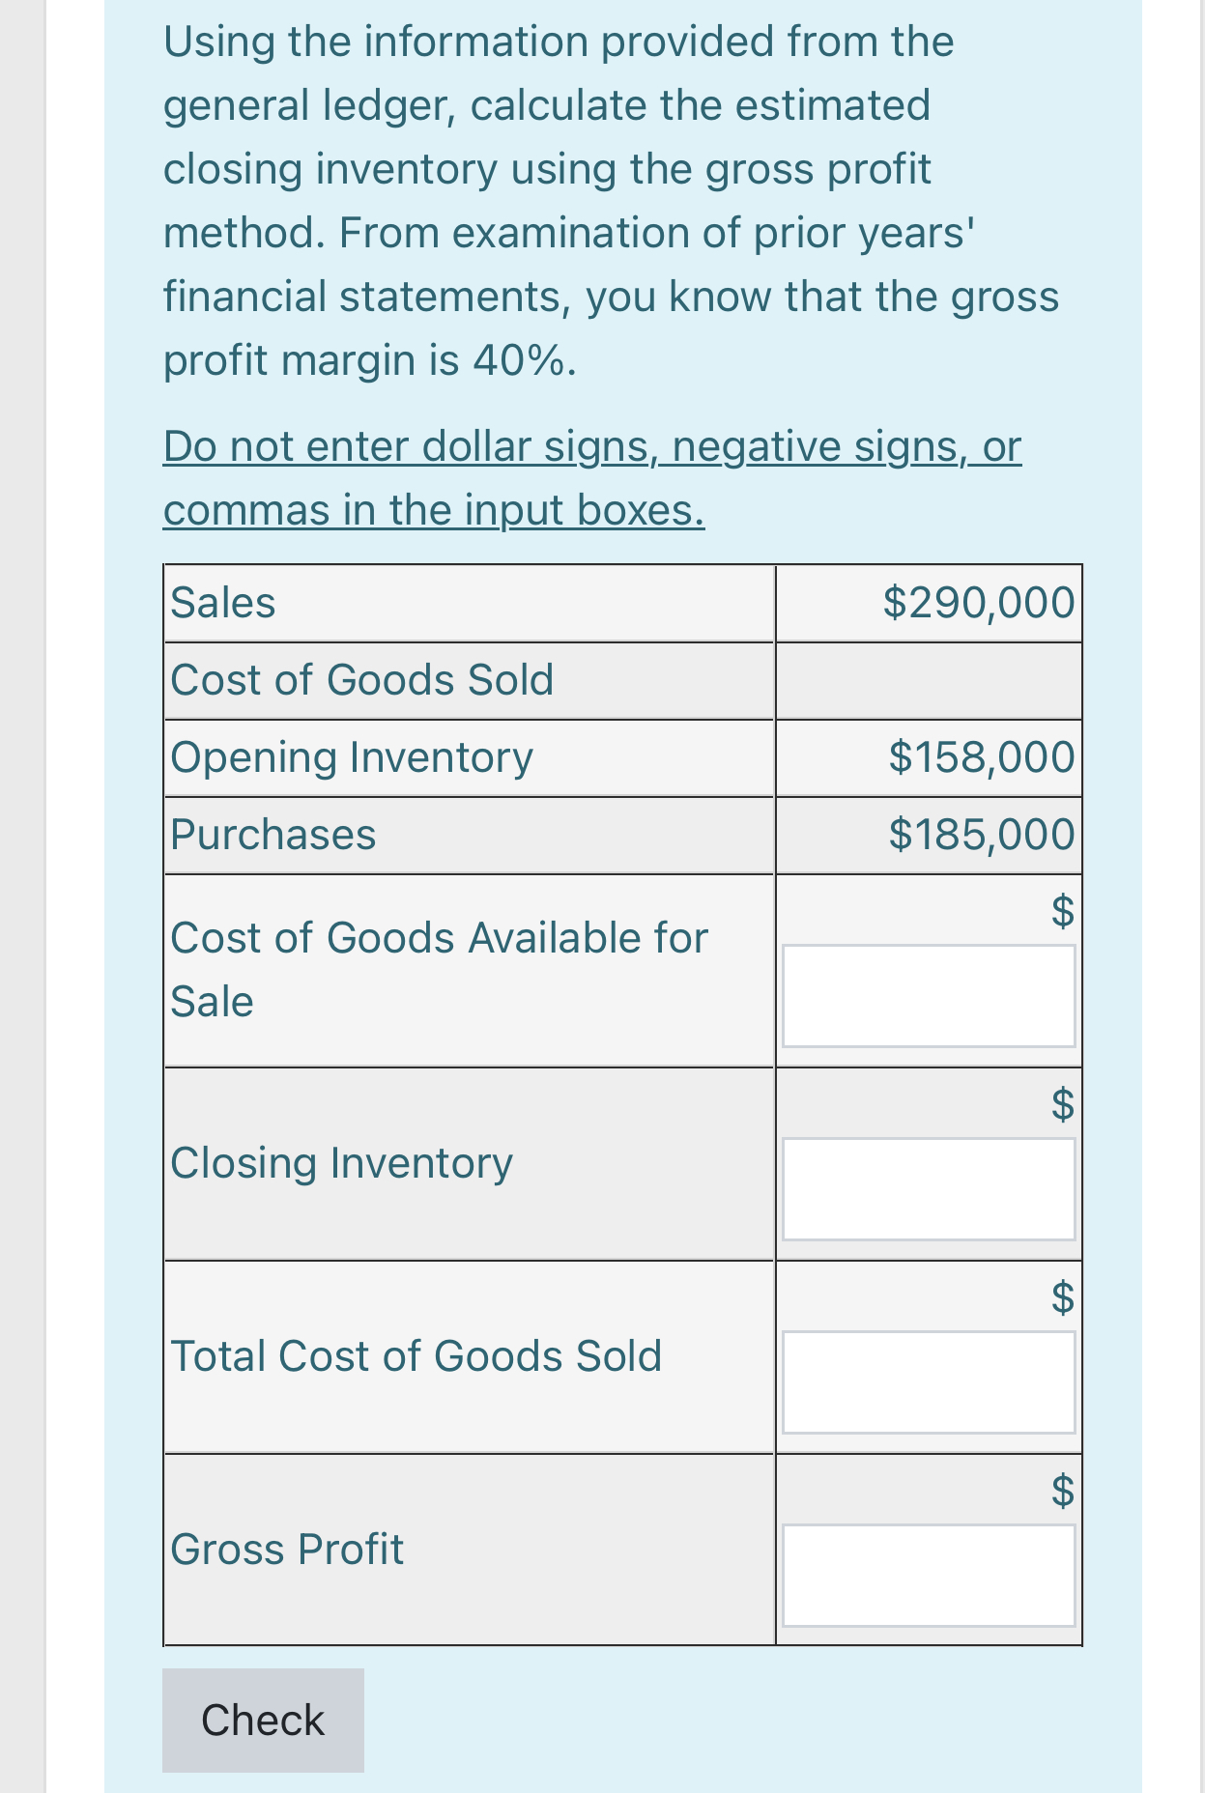Click the Gross Profit input field
1205x1793 pixels.
[929, 1575]
